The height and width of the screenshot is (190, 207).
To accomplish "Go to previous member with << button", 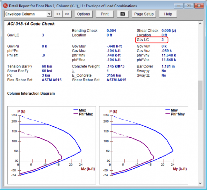I will click(58, 14).
